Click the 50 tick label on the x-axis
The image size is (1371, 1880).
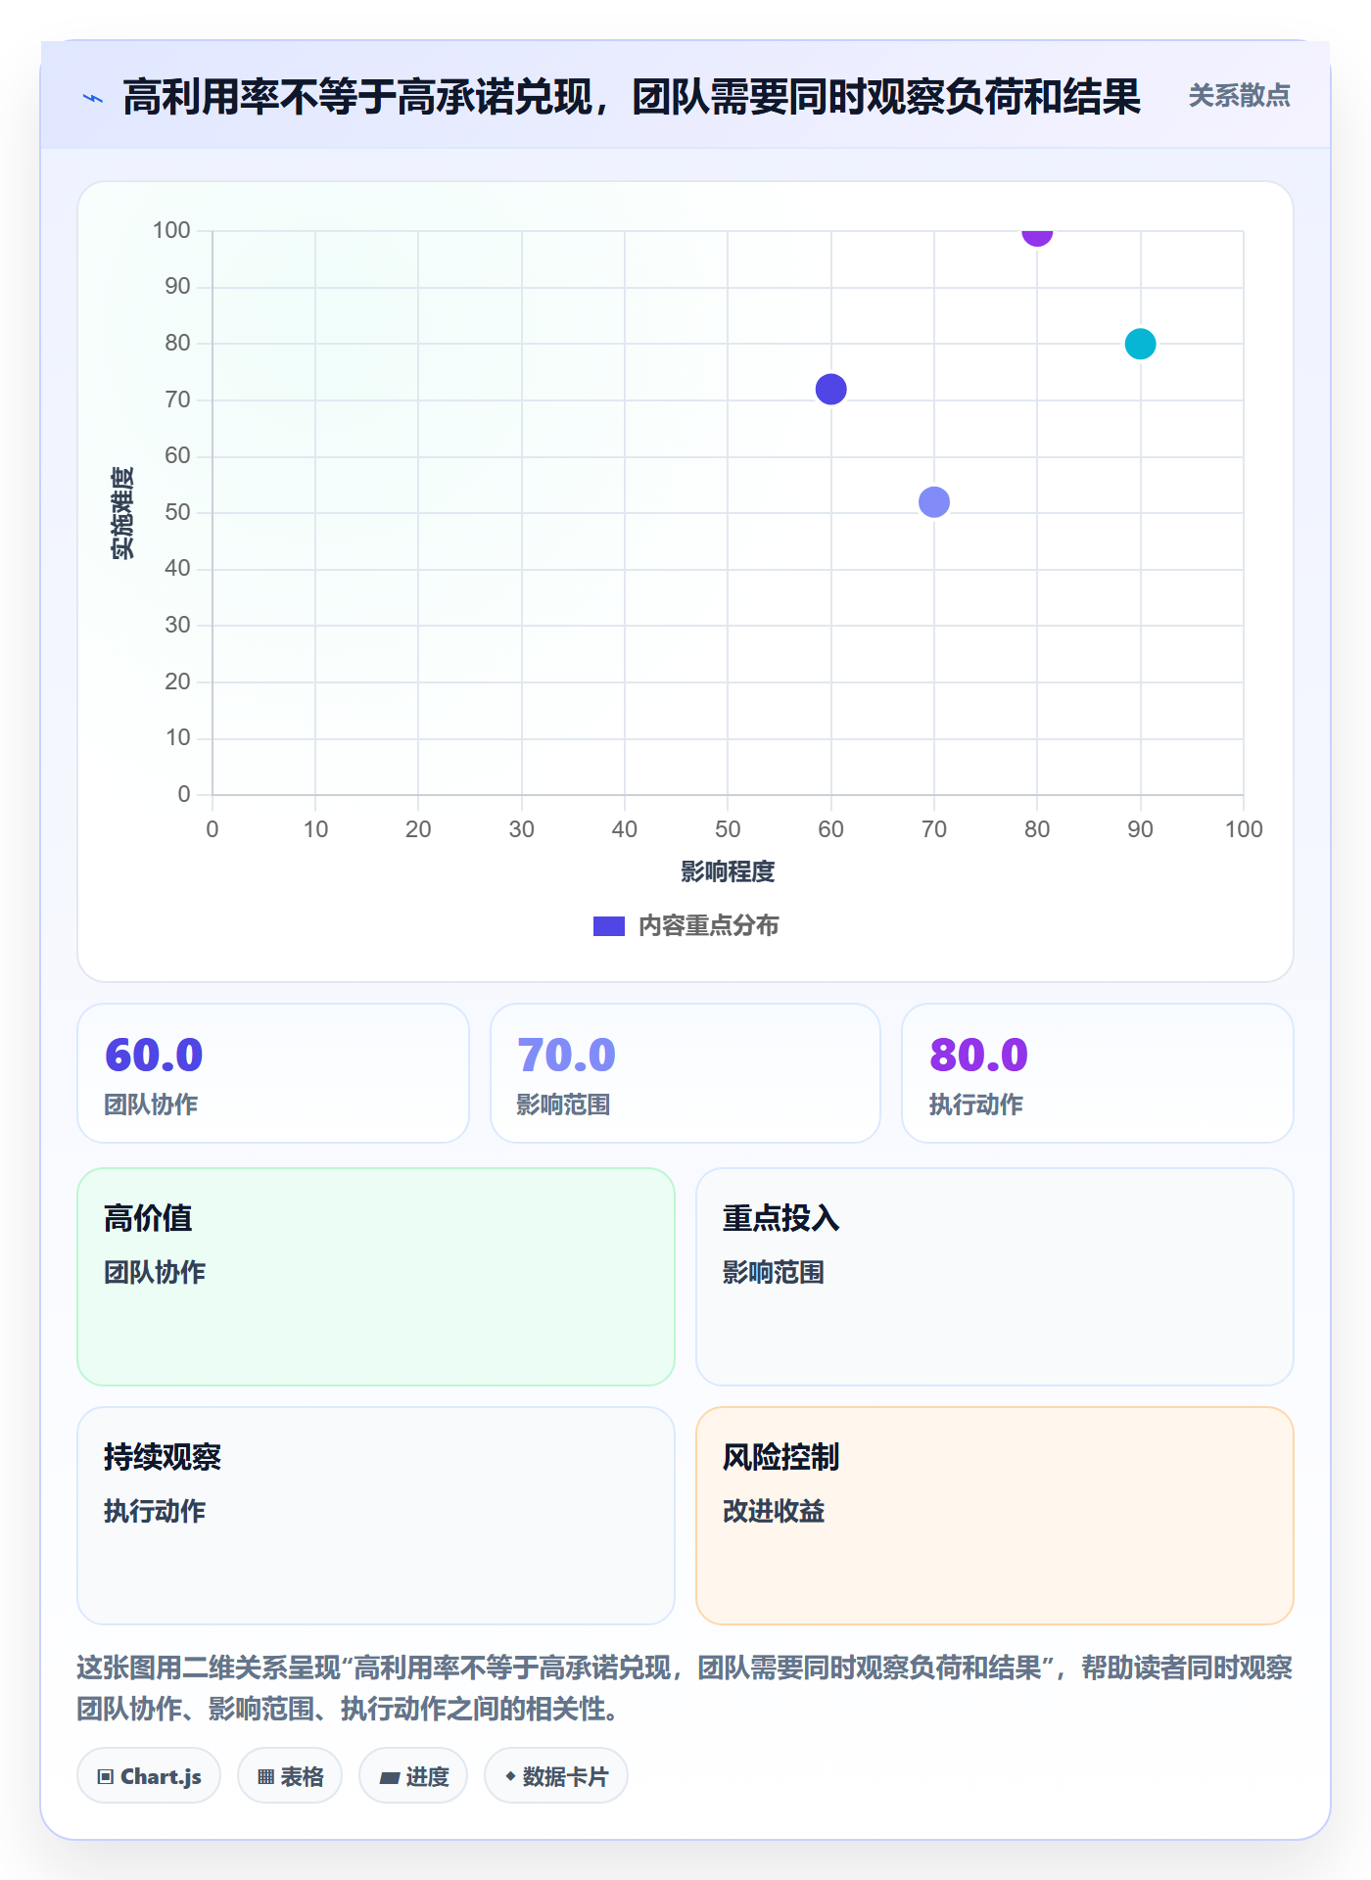[x=728, y=829]
